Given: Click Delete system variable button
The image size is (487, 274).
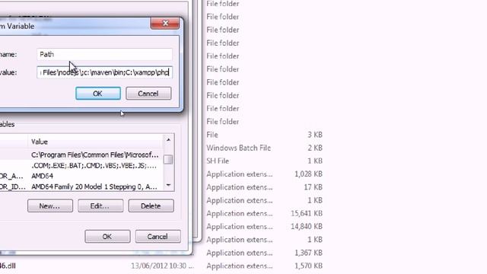Looking at the screenshot, I should coord(151,206).
